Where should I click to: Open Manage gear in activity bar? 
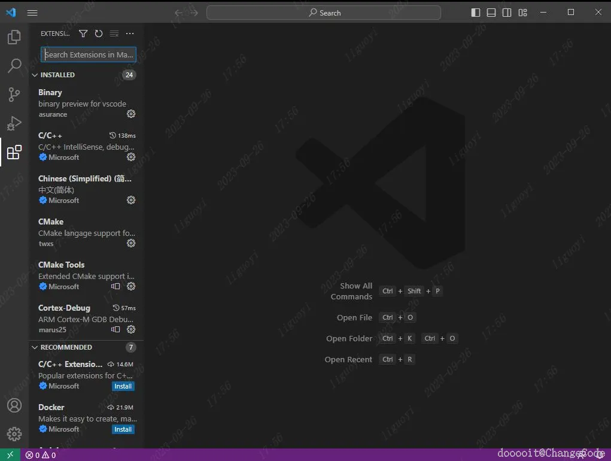click(14, 433)
